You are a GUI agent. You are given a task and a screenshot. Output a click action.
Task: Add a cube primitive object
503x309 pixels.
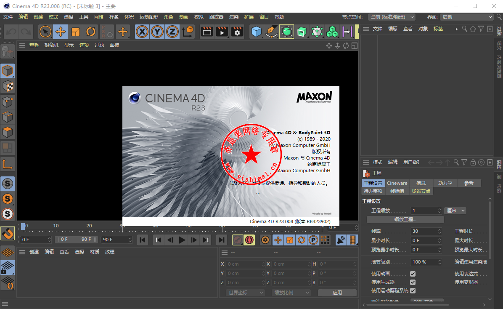tap(256, 32)
